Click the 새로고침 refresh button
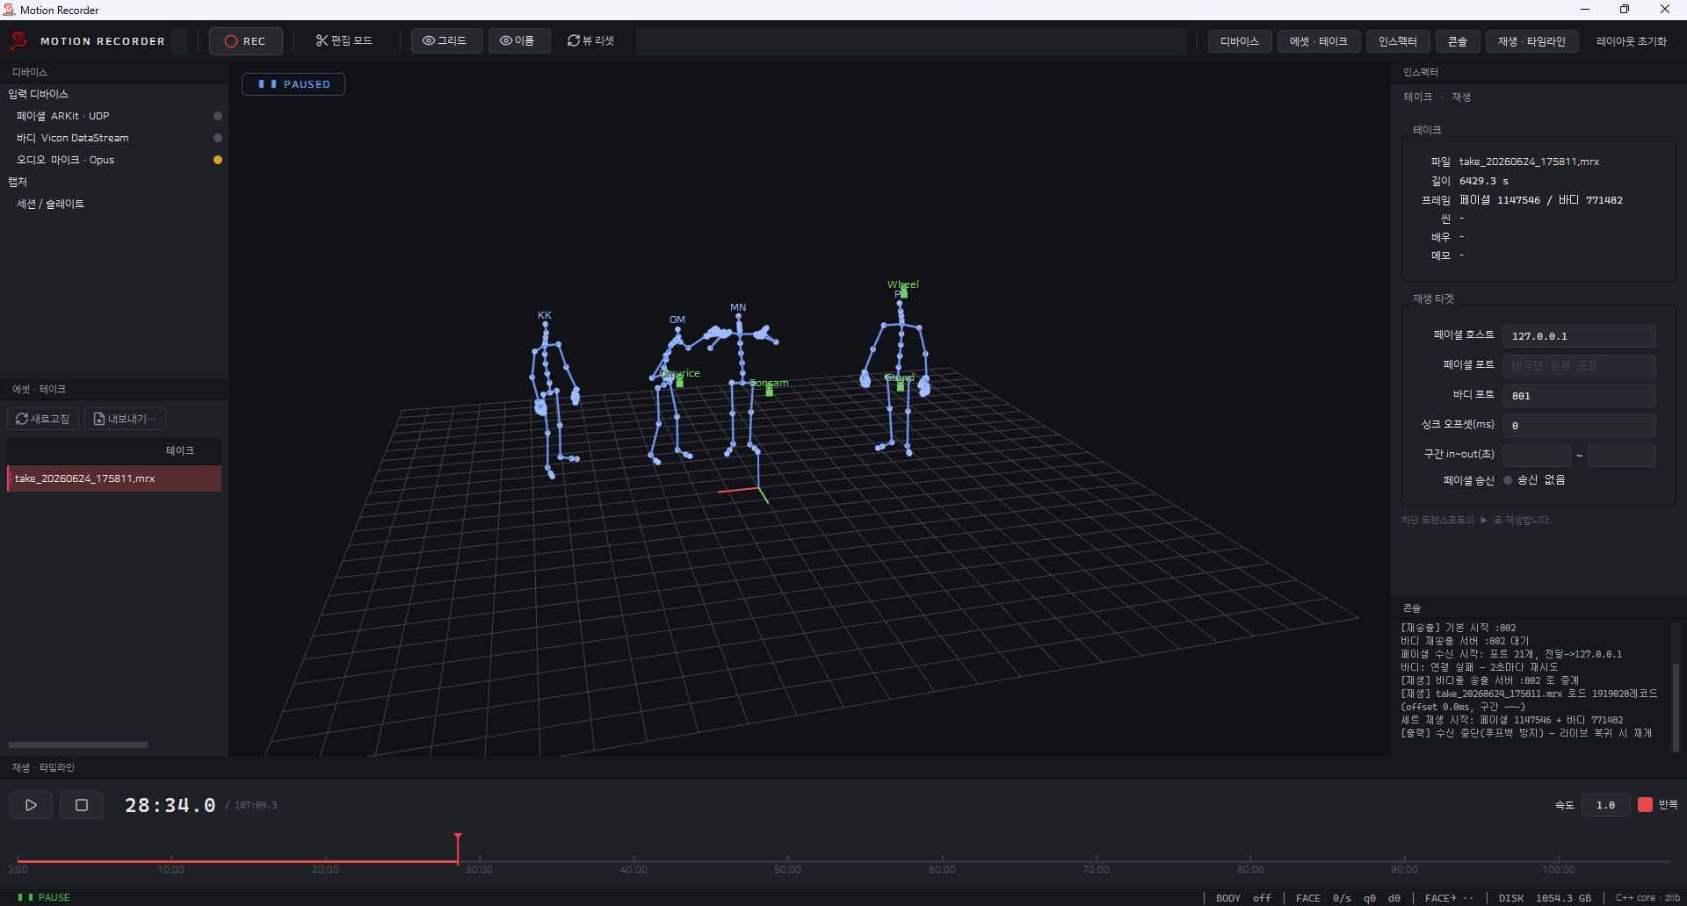 43,419
